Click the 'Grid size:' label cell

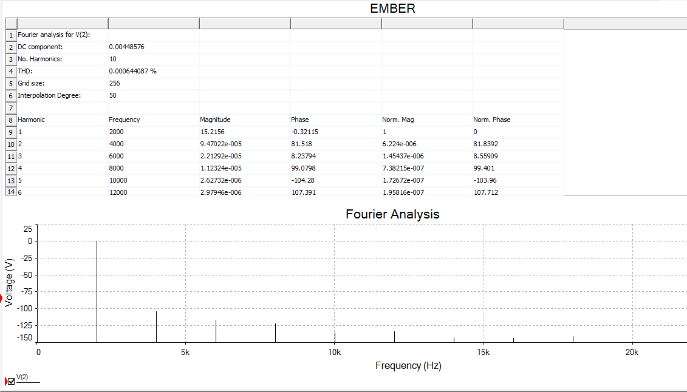63,83
